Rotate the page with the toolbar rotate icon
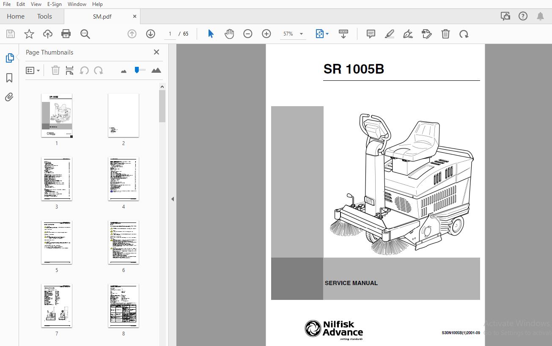Image resolution: width=552 pixels, height=346 pixels. pos(464,34)
